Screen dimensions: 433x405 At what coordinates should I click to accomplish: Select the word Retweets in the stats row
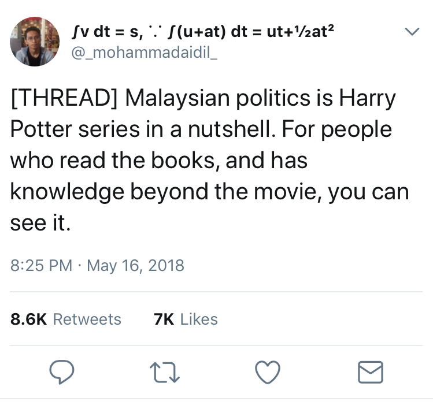[87, 319]
